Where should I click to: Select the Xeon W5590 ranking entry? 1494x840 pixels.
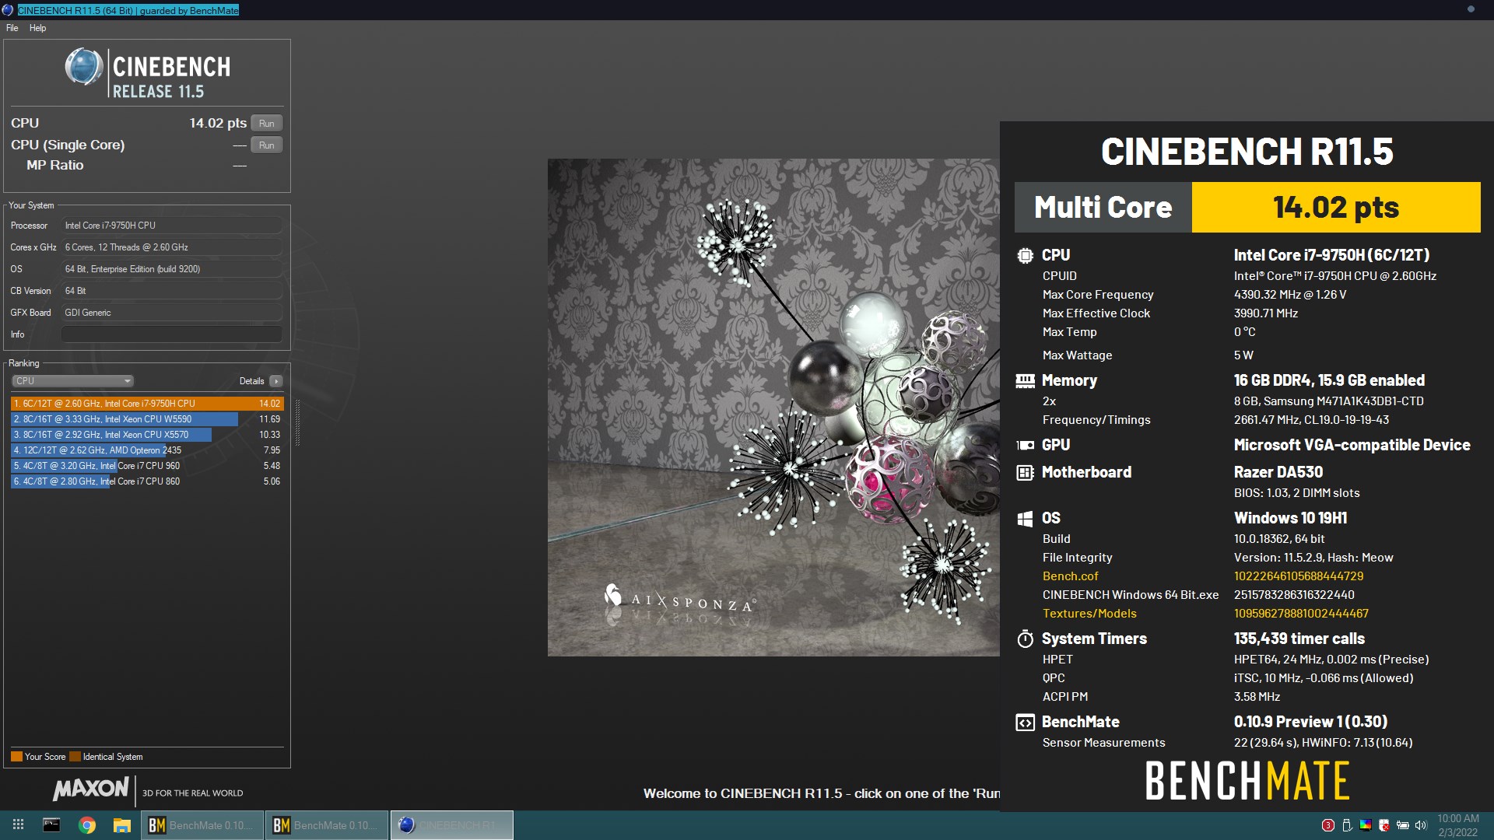147,419
